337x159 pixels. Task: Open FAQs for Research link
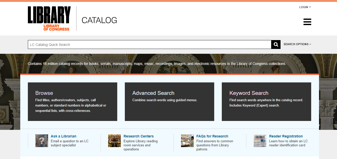point(212,136)
